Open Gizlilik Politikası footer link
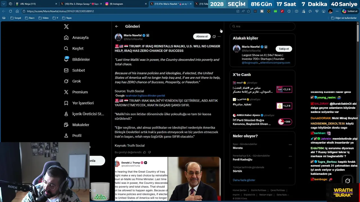The width and height of the screenshot is (360, 202). click(258, 190)
